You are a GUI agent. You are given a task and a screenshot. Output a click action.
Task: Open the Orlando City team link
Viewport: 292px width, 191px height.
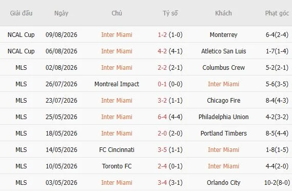coord(223,183)
